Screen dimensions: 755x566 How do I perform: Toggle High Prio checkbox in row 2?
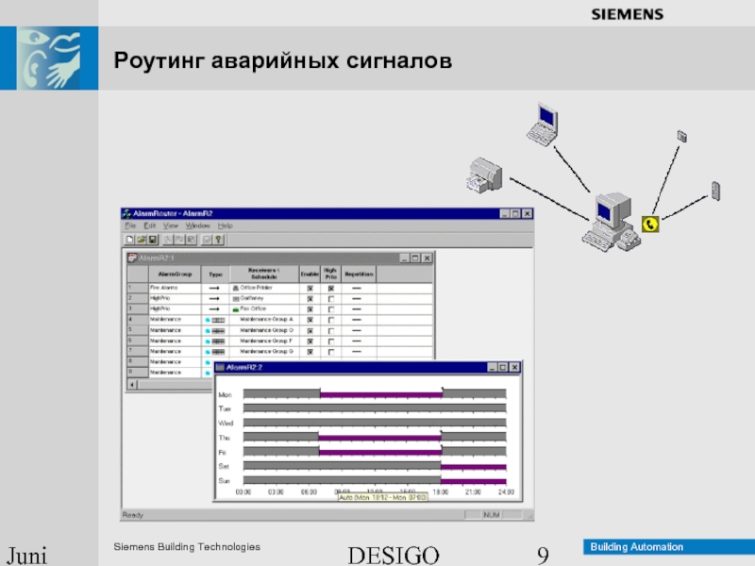coord(331,299)
